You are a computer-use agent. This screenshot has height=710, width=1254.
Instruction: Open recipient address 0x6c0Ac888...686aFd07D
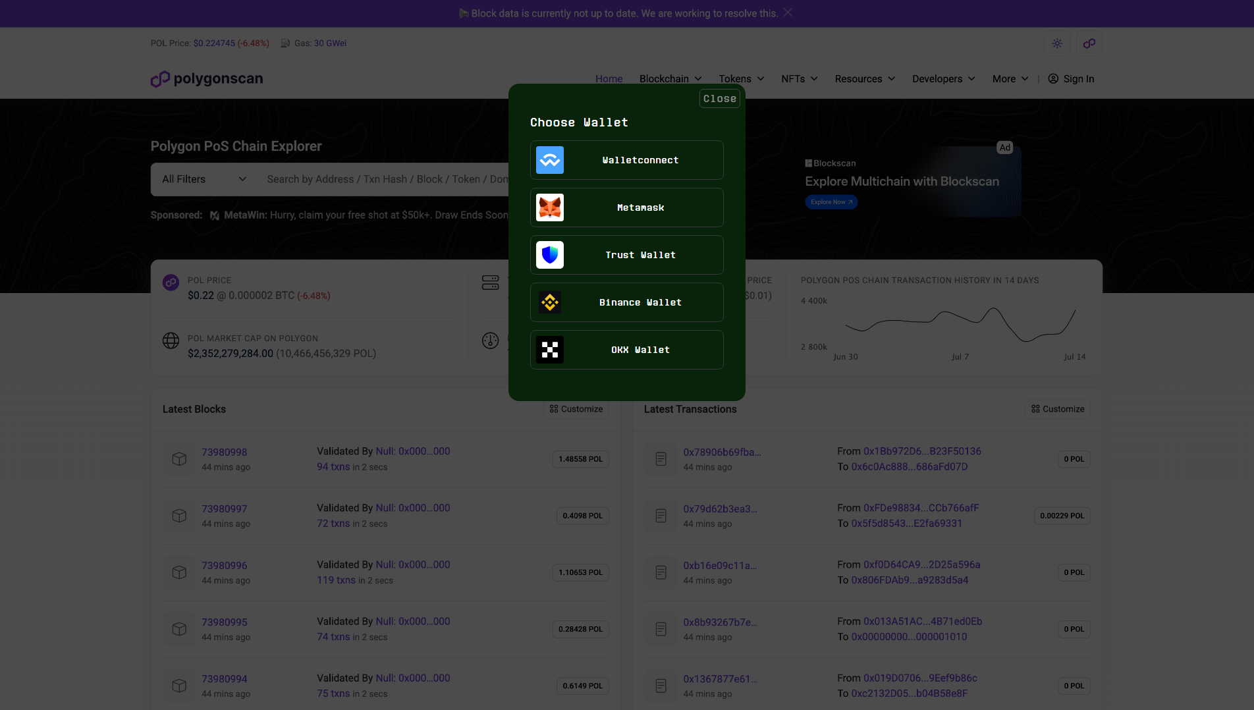pyautogui.click(x=910, y=466)
